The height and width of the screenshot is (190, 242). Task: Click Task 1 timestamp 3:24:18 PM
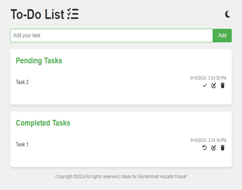coord(208,140)
